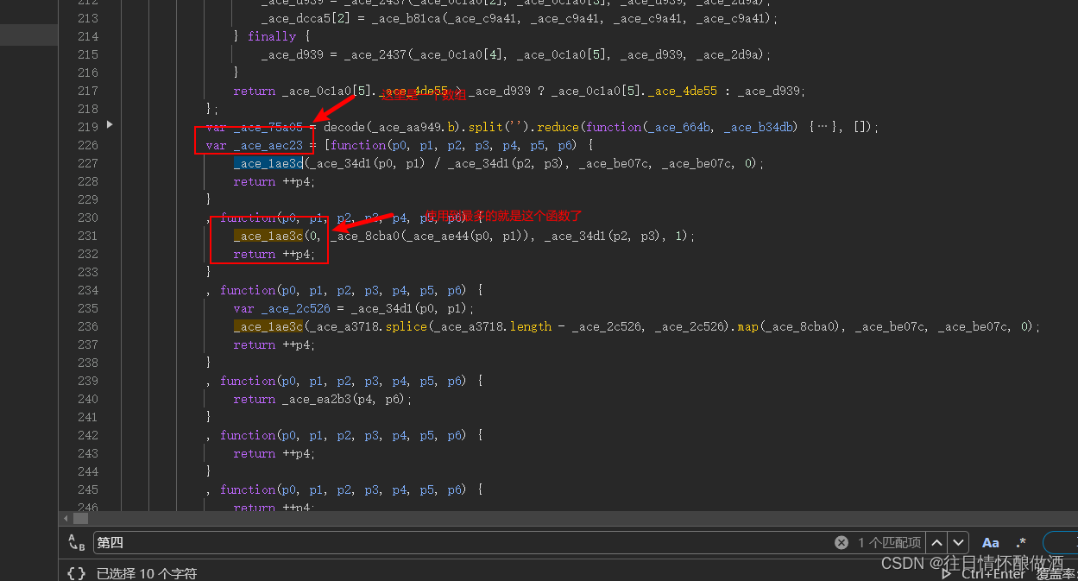
Task: Click the _ace_aec23 variable name on line 226
Action: pyautogui.click(x=268, y=145)
